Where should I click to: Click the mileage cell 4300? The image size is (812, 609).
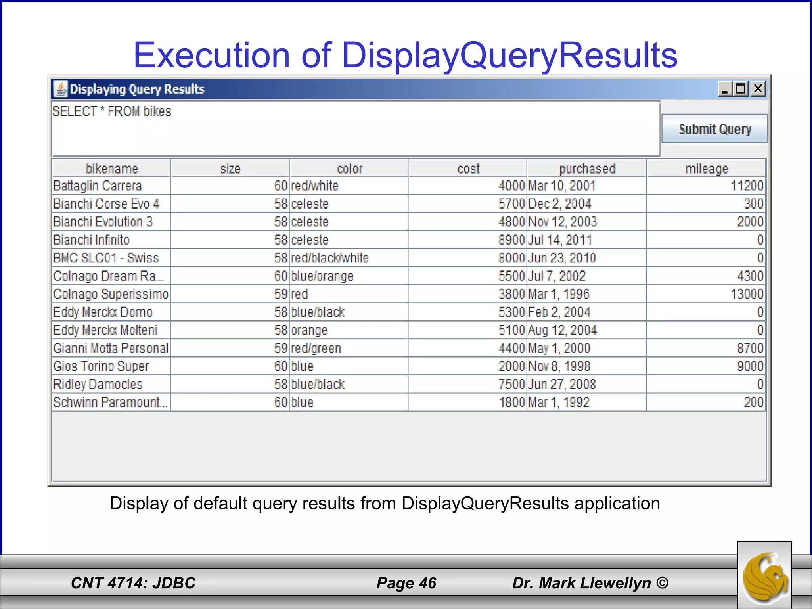706,276
